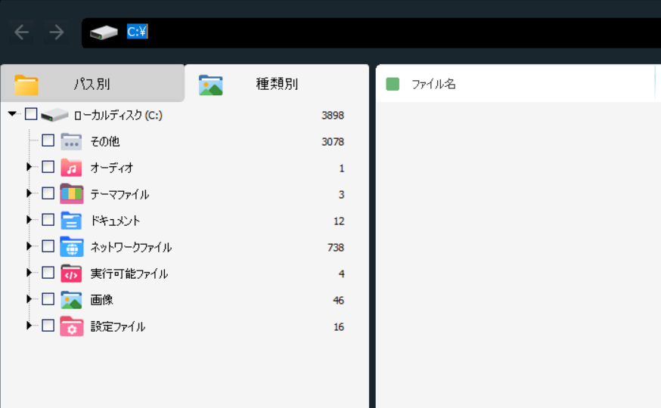Viewport: 661px width, 408px height.
Task: Click the count 46 for 画像
Action: (338, 300)
